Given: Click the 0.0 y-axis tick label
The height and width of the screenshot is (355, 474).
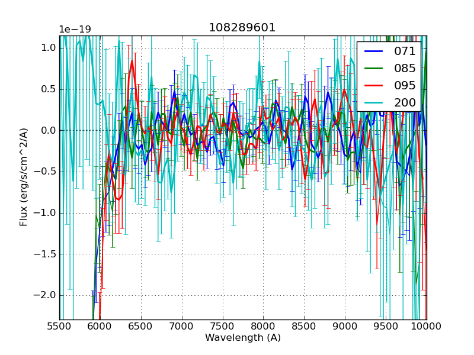Looking at the screenshot, I should [x=48, y=130].
